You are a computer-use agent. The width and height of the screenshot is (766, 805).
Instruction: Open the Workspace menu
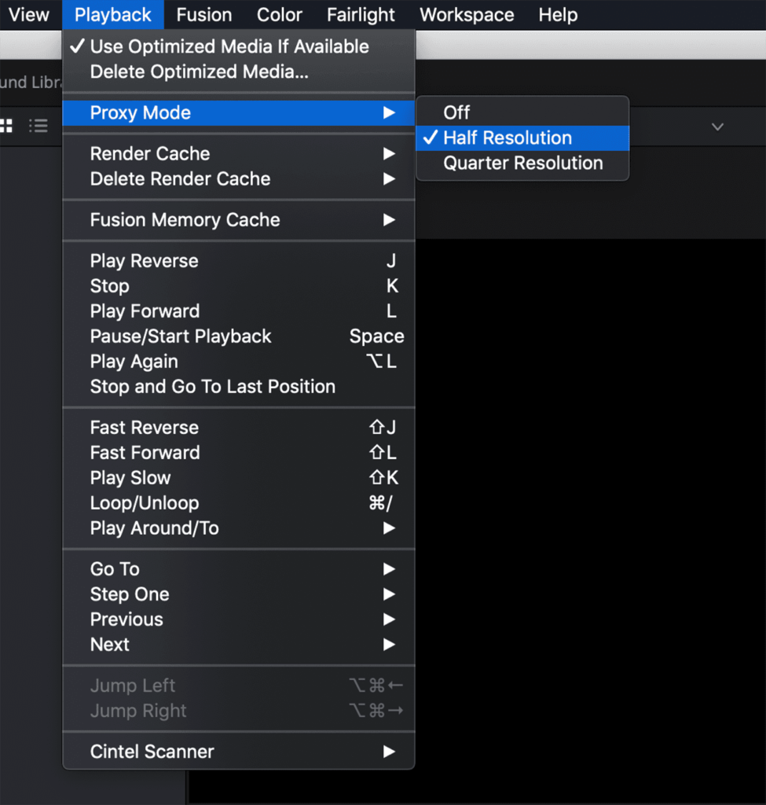(x=467, y=15)
